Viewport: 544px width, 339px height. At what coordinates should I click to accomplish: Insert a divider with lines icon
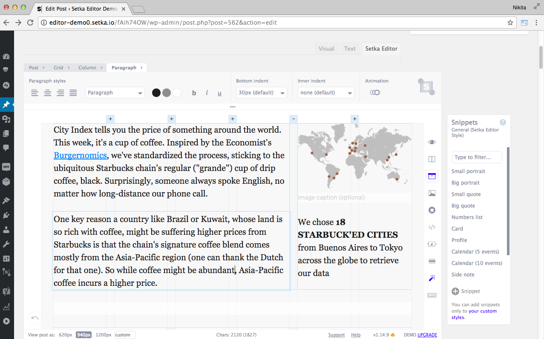pos(432,261)
